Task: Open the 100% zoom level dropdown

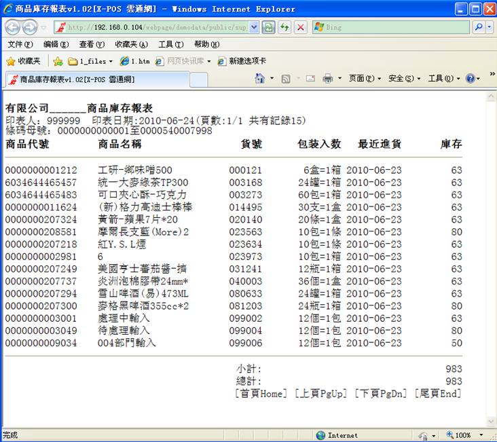Action: [468, 435]
